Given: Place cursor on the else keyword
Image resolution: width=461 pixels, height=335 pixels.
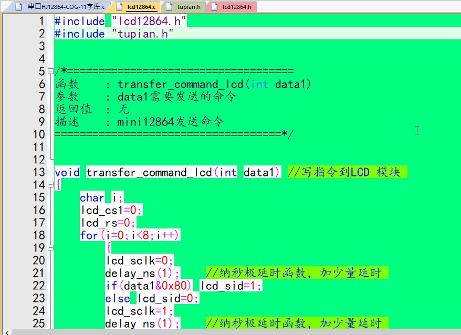Looking at the screenshot, I should pos(117,298).
